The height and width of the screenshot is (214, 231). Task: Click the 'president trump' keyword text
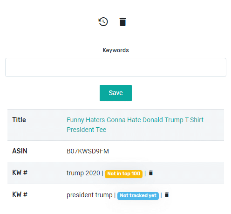tap(89, 195)
